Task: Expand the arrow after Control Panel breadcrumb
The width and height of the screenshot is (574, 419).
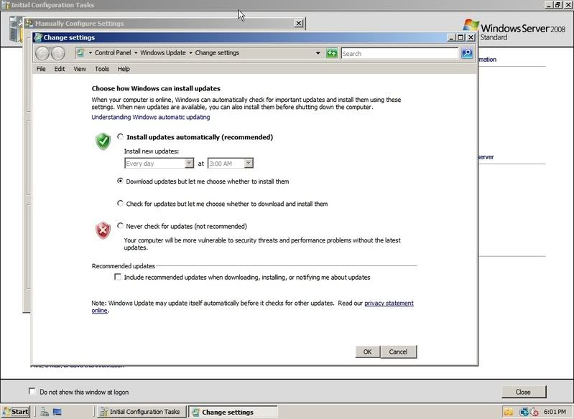Action: pos(136,53)
